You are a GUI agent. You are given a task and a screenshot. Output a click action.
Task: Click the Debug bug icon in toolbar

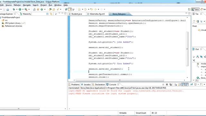(x=14, y=9)
